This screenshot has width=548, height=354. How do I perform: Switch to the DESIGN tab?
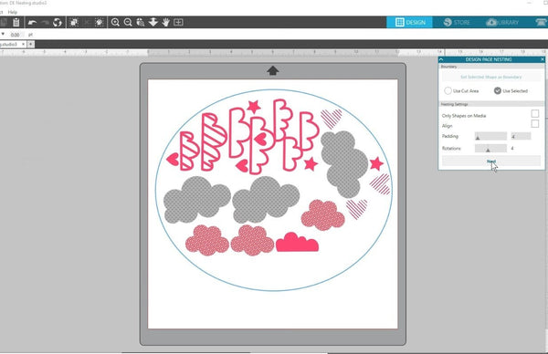[409, 22]
